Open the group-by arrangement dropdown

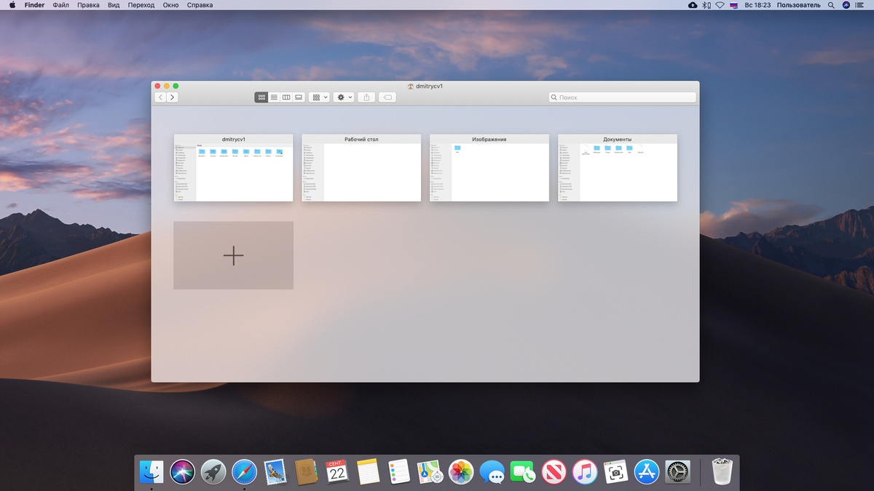pyautogui.click(x=319, y=97)
